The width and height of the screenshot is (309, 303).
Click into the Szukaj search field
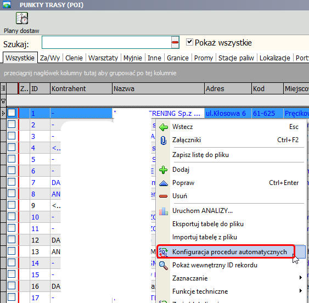106,42
